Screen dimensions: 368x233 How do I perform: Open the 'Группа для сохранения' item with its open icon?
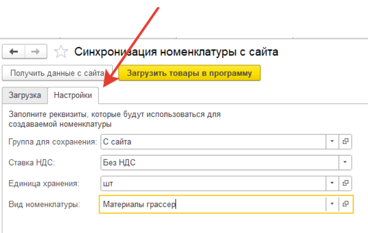click(x=345, y=141)
